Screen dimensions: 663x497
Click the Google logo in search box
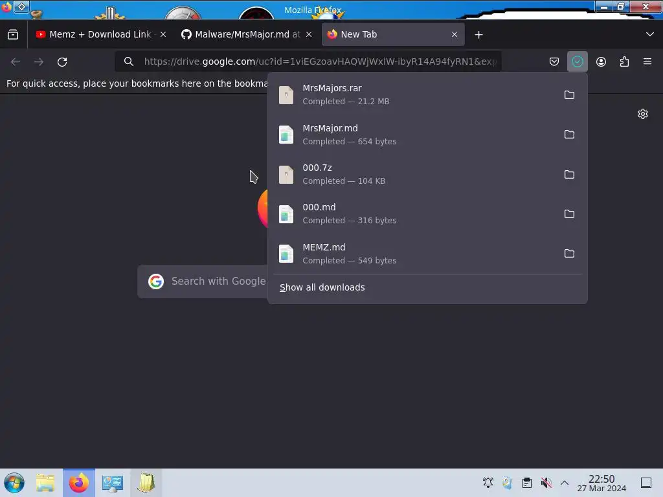[156, 282]
